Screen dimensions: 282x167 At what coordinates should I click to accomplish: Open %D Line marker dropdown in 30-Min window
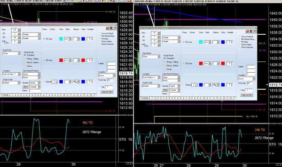(x=76, y=60)
